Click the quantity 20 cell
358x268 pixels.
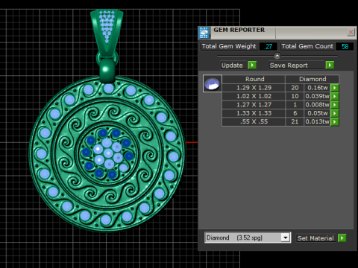pos(295,88)
